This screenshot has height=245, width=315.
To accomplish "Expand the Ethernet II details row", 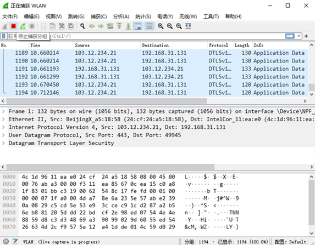I will pos(3,119).
